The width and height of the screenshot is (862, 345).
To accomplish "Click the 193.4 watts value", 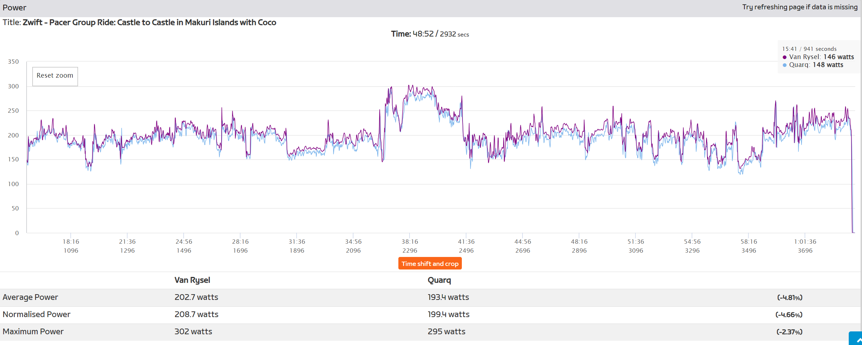I will pos(448,297).
